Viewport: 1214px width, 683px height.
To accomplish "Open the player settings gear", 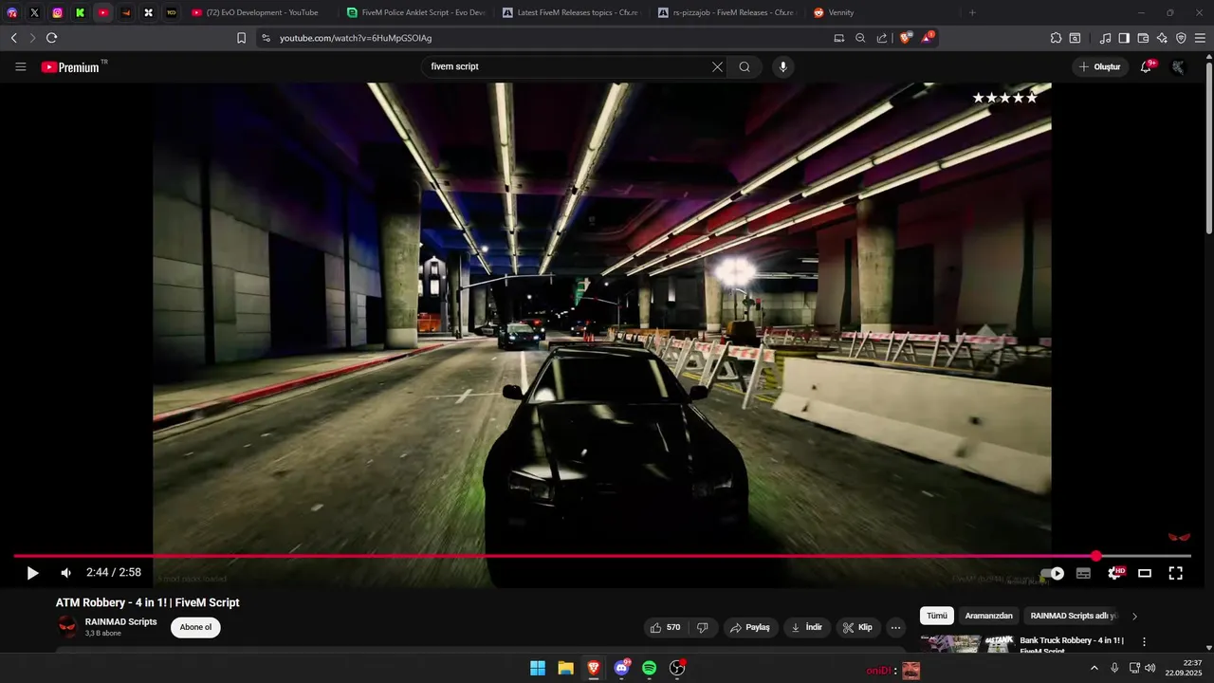I will (x=1115, y=573).
